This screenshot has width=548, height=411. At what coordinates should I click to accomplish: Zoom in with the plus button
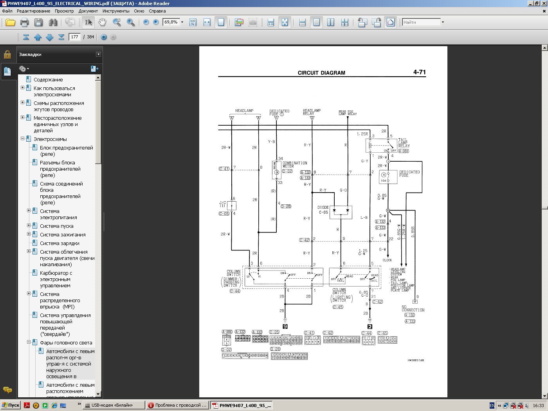[156, 22]
